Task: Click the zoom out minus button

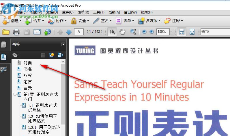Action: (x=144, y=32)
